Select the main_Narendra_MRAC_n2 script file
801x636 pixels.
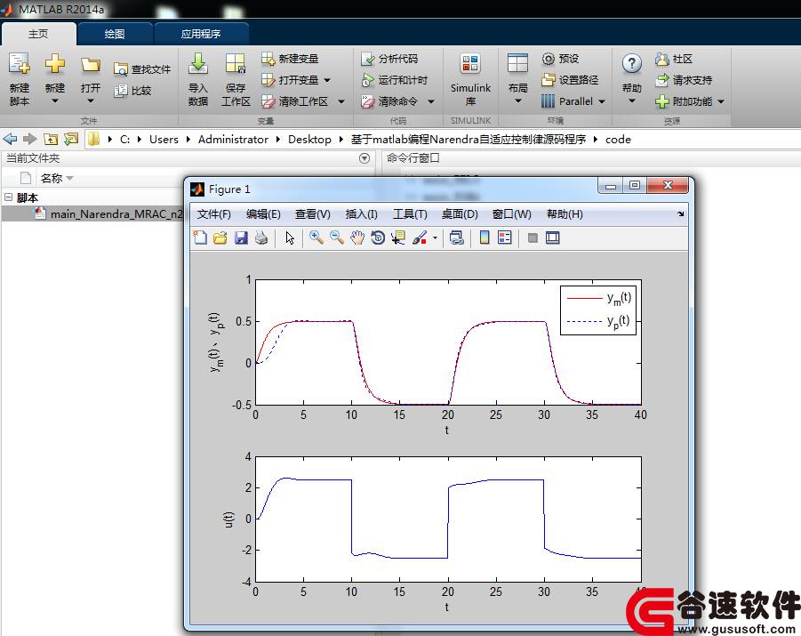(109, 213)
